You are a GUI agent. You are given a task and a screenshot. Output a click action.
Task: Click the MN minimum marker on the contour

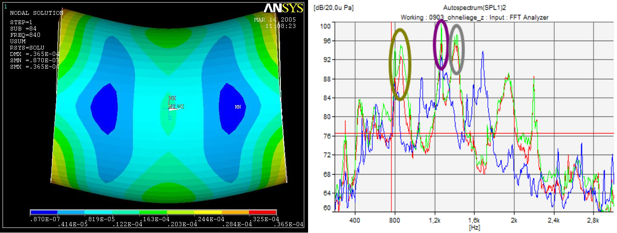point(238,107)
